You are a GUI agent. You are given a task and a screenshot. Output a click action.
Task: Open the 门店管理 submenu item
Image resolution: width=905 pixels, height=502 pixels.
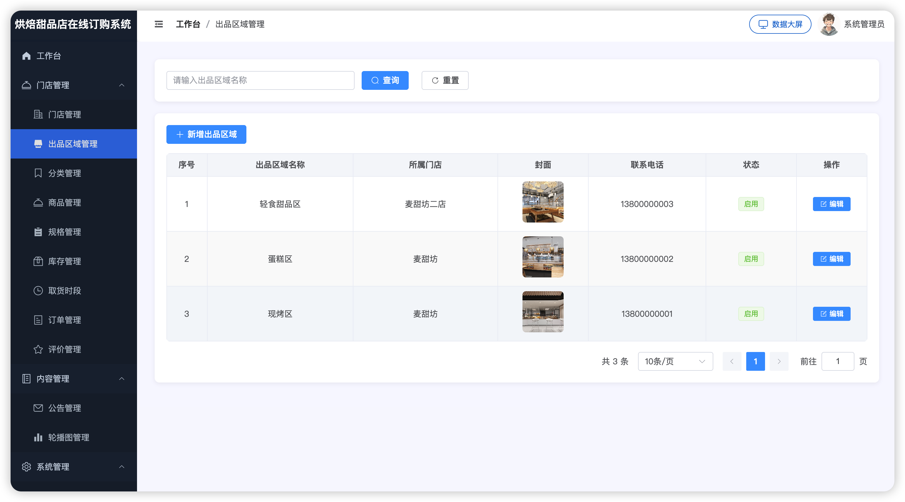tap(74, 114)
